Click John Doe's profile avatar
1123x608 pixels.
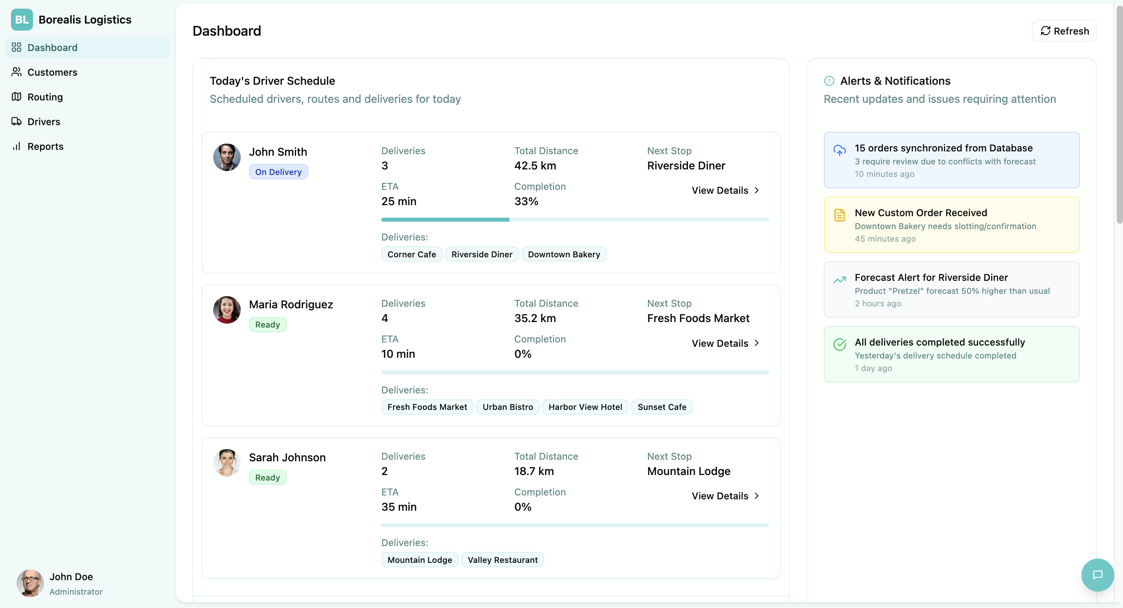(x=30, y=583)
